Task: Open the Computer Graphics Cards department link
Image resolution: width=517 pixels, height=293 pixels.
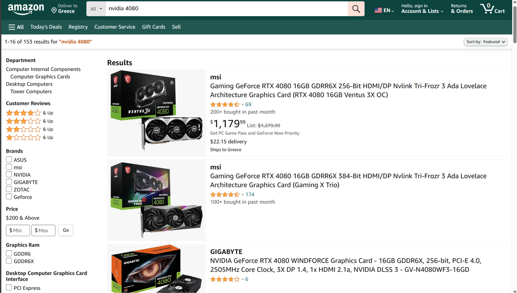Action: click(40, 77)
